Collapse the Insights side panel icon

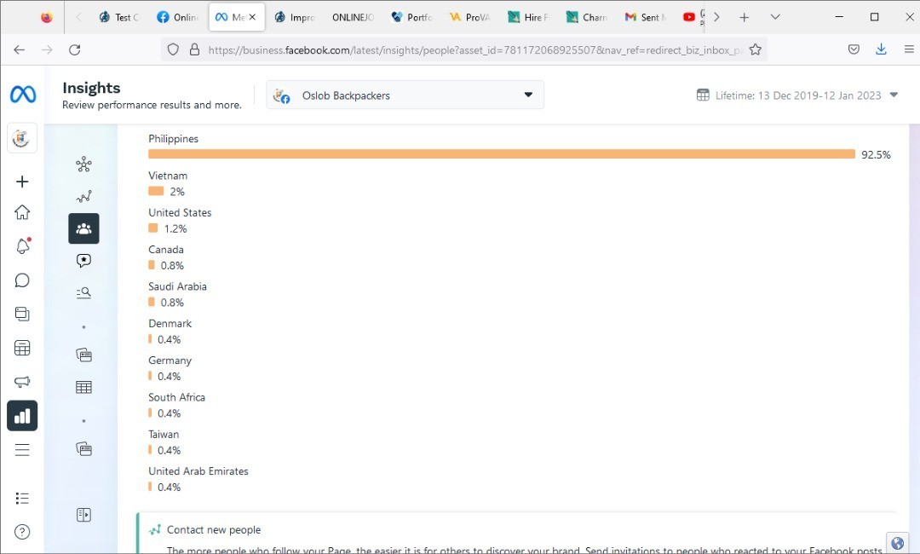point(83,515)
